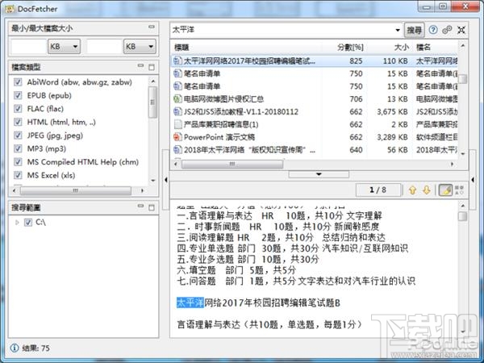484x363 pixels.
Task: Uncheck AbiWord file type
Action: (x=18, y=82)
